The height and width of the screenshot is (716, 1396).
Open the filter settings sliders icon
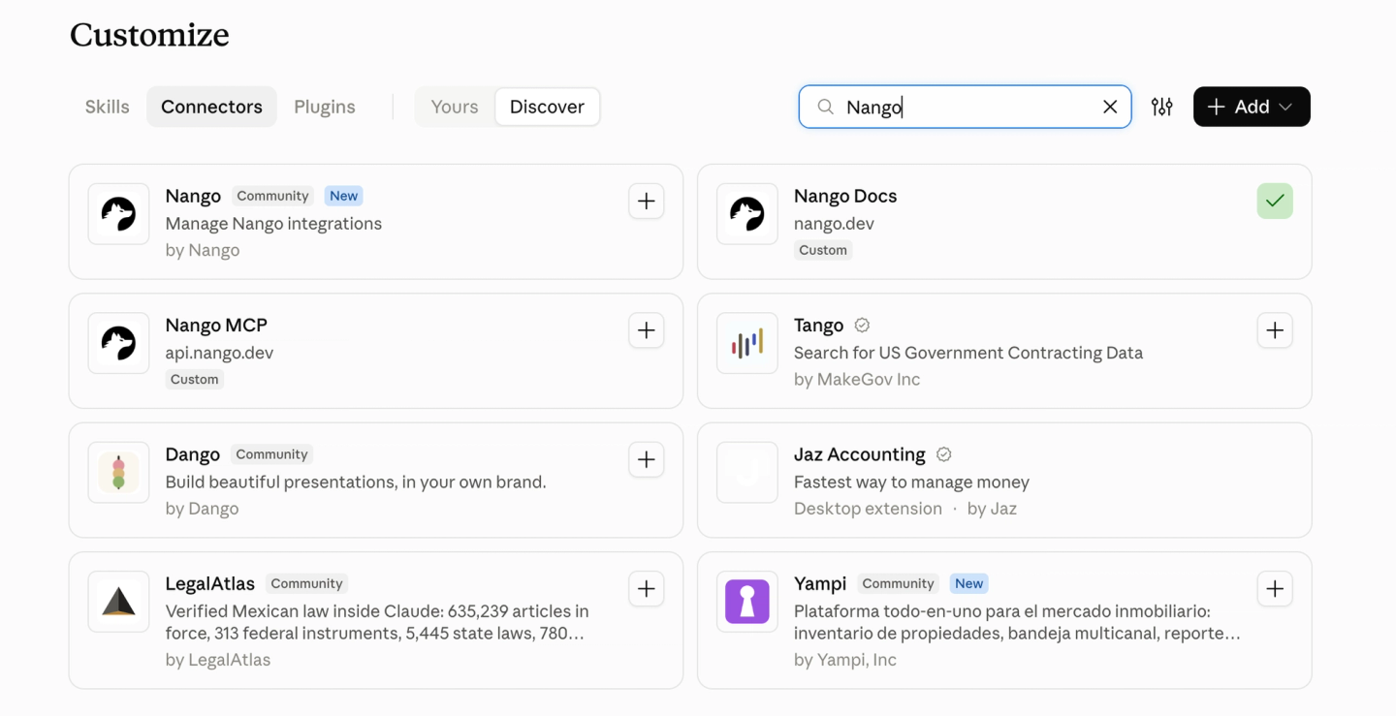(x=1162, y=107)
